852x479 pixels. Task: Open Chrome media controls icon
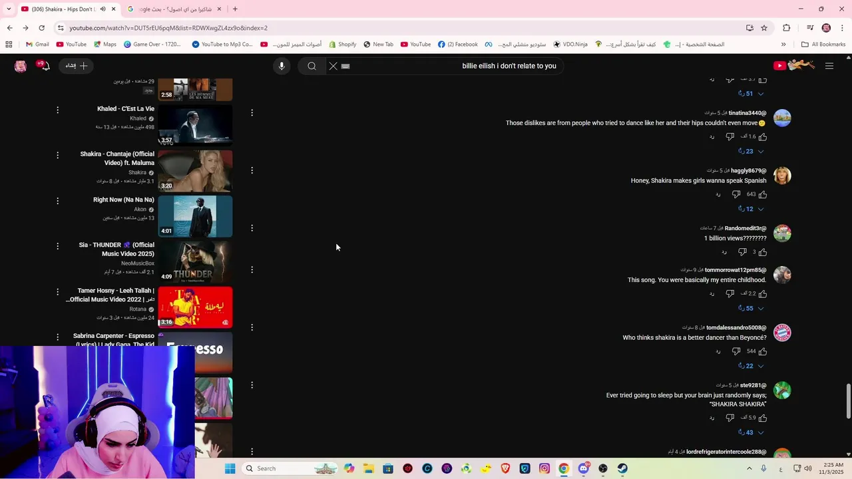tap(810, 28)
